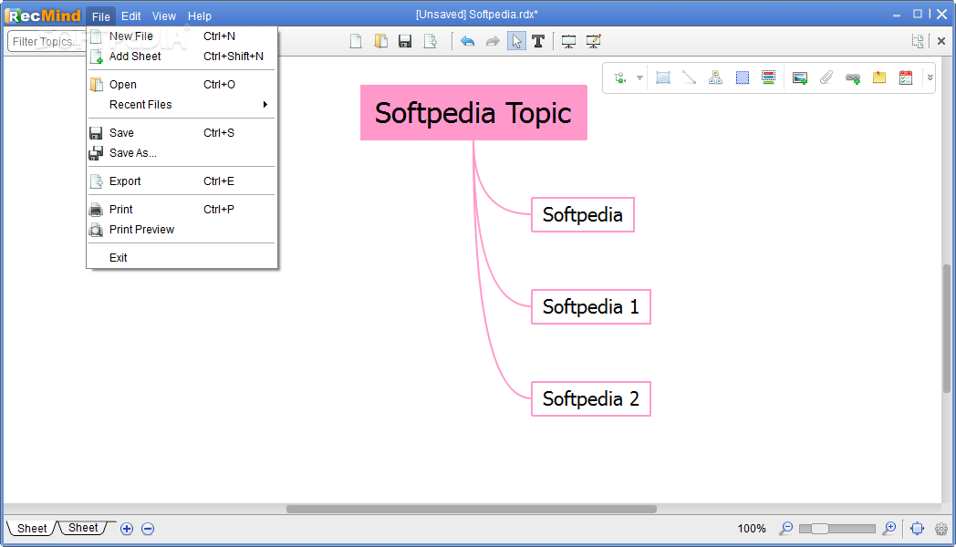Add a note with yellow sticky icon
Image resolution: width=956 pixels, height=547 pixels.
879,78
